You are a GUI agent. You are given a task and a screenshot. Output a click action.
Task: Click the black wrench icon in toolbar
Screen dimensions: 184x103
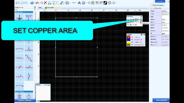tap(105, 3)
